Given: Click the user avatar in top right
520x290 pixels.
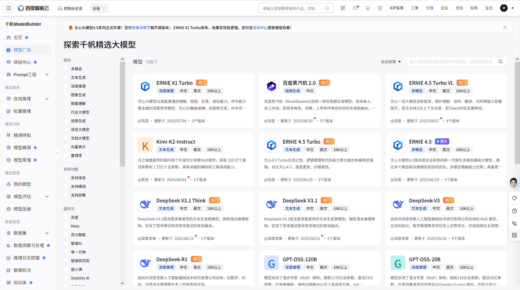Looking at the screenshot, I should (504, 8).
